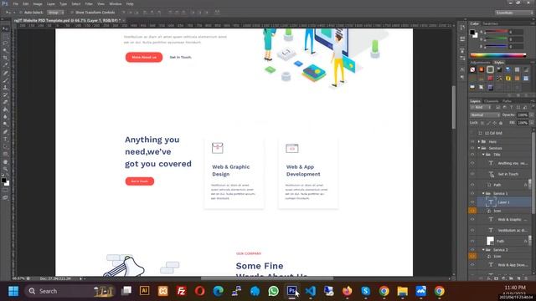This screenshot has width=536, height=301.
Task: Select the Horizontal Type tool
Action: coord(6,140)
